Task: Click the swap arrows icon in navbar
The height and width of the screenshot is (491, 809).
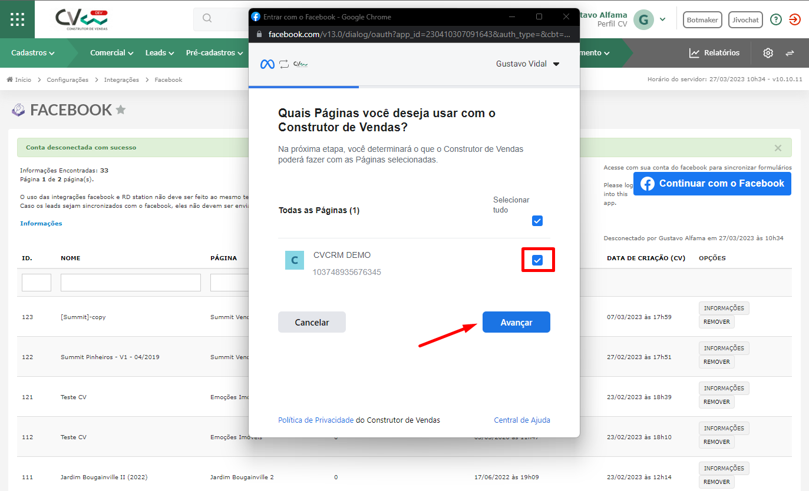Action: coord(790,53)
